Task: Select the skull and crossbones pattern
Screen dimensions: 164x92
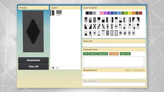Action: click(x=129, y=33)
